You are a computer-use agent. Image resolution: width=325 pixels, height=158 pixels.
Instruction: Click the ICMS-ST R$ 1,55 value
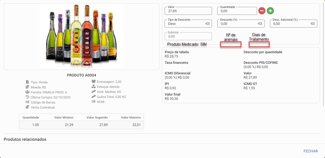click(249, 88)
